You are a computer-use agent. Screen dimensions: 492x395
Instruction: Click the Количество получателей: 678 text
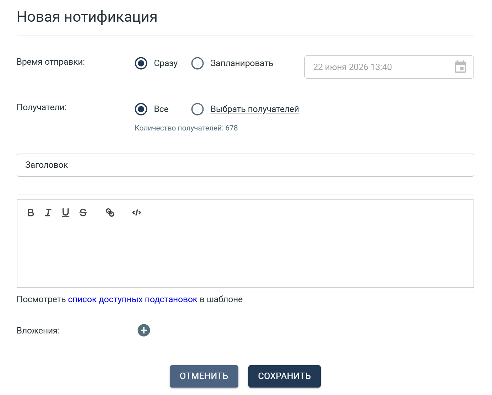coord(186,128)
